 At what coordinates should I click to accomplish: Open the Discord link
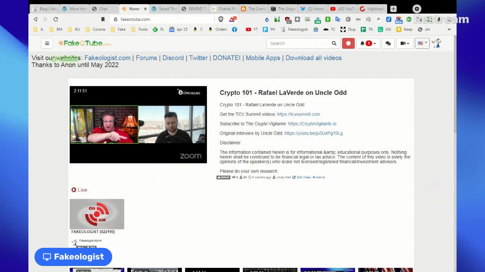(173, 58)
